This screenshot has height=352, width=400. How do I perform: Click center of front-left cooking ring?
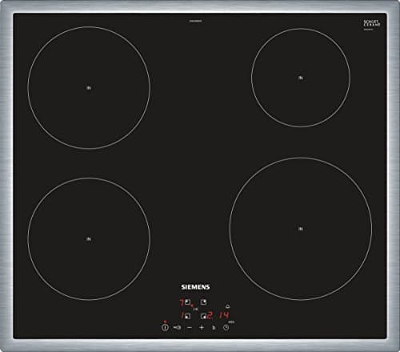point(89,239)
